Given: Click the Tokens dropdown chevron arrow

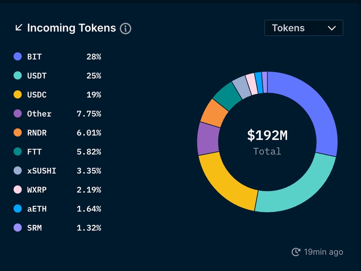Looking at the screenshot, I should coord(332,28).
